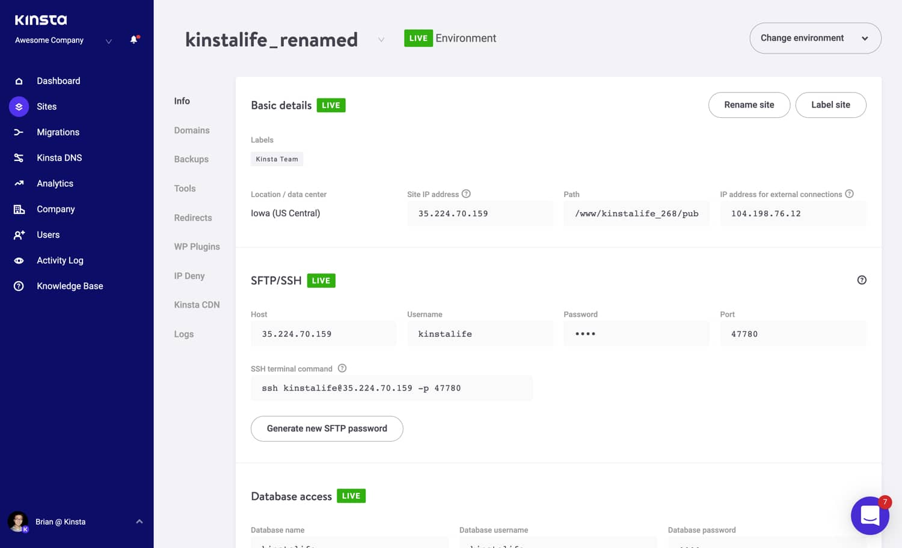Click the Port field 47780
Image resolution: width=902 pixels, height=548 pixels.
pos(793,333)
